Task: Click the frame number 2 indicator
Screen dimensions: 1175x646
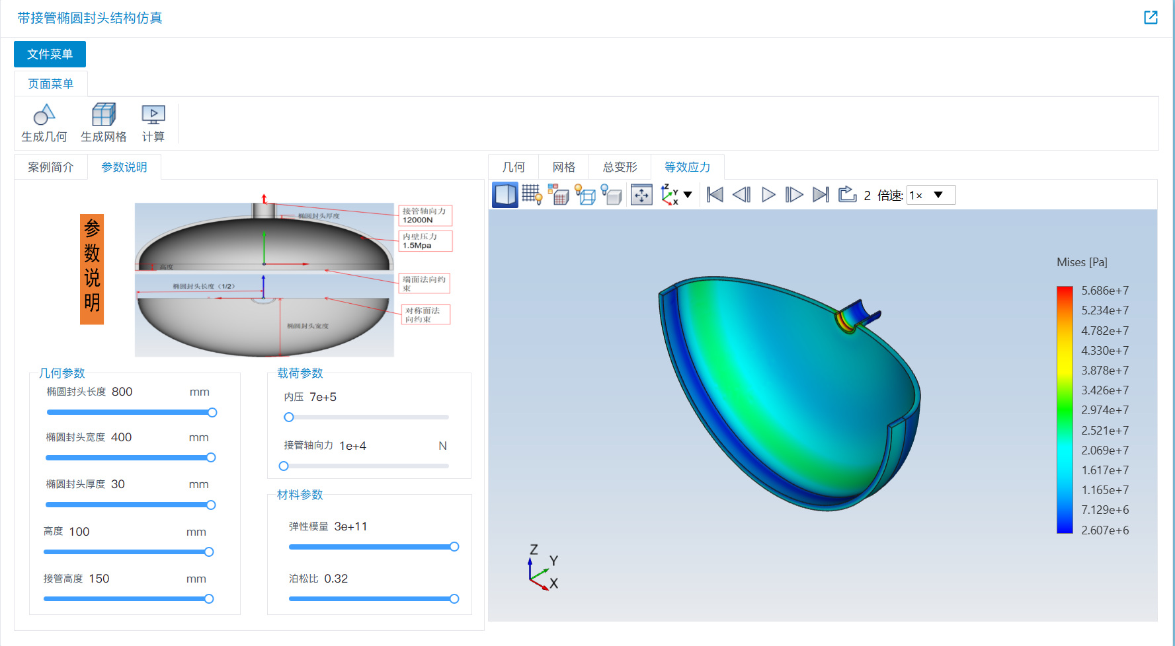Action: point(868,196)
